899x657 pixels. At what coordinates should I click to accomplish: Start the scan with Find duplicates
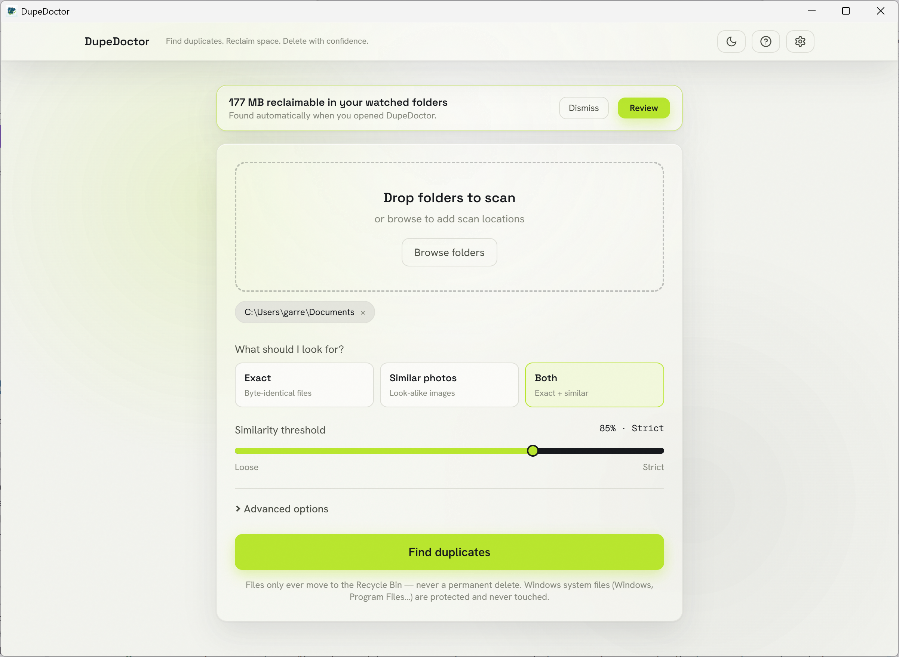click(x=449, y=552)
